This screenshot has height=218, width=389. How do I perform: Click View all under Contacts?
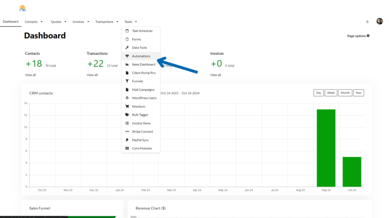pyautogui.click(x=30, y=75)
